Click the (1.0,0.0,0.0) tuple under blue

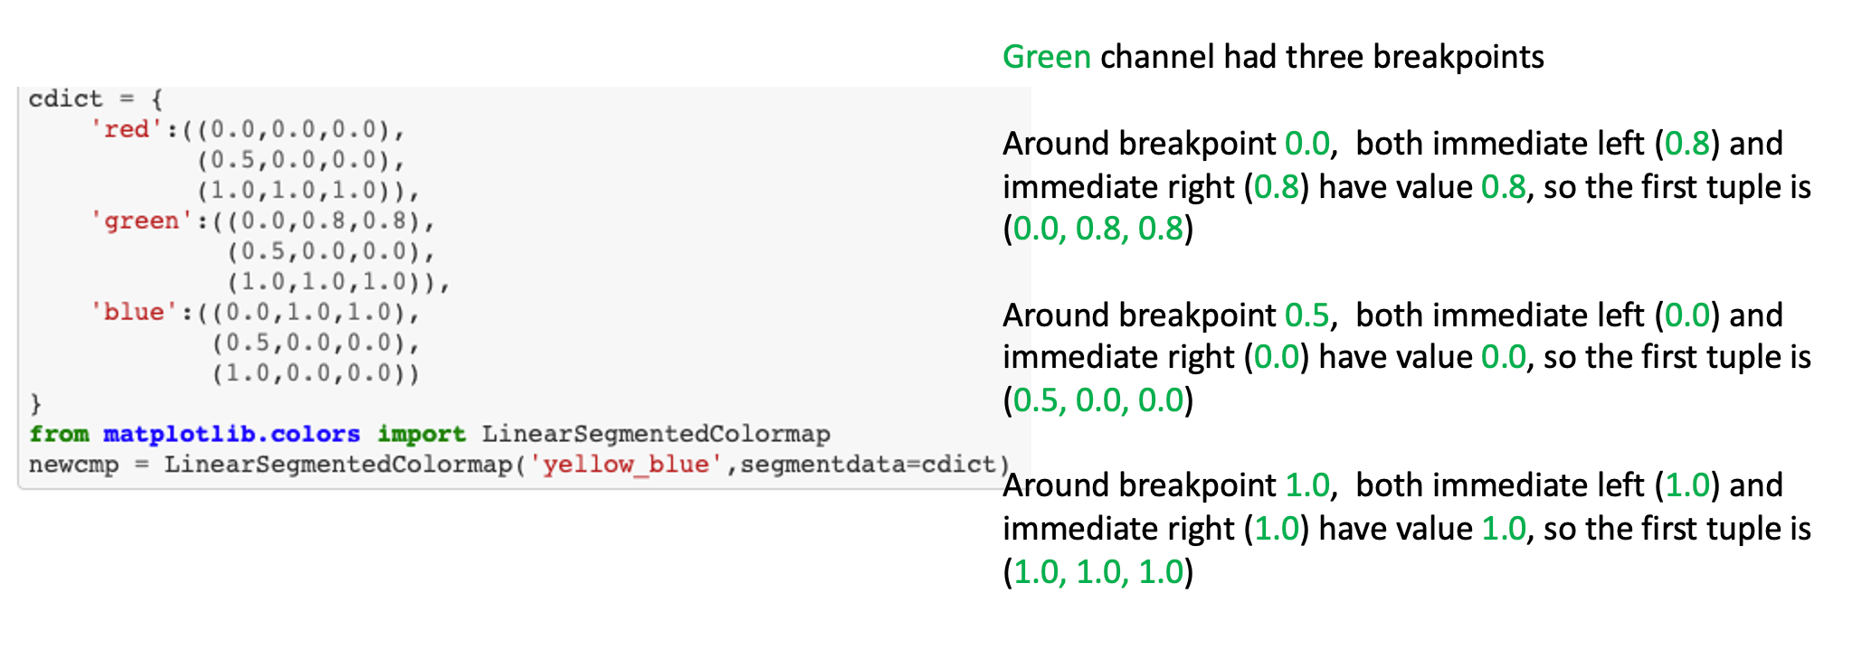pos(316,373)
